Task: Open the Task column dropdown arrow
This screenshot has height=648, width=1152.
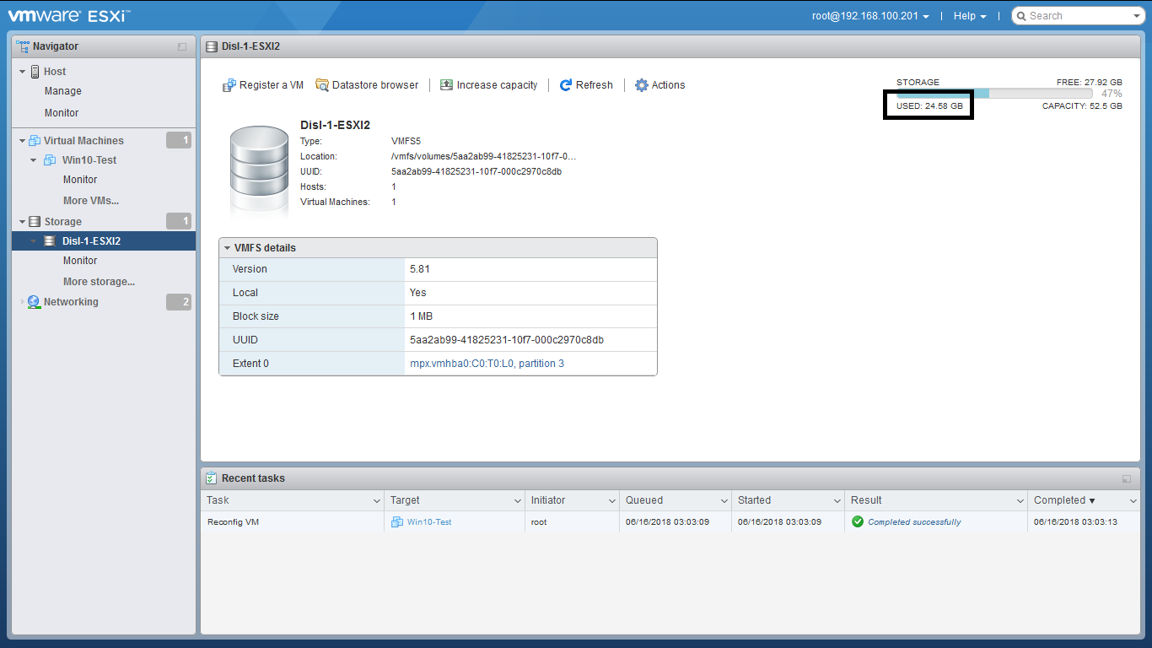Action: coord(377,500)
